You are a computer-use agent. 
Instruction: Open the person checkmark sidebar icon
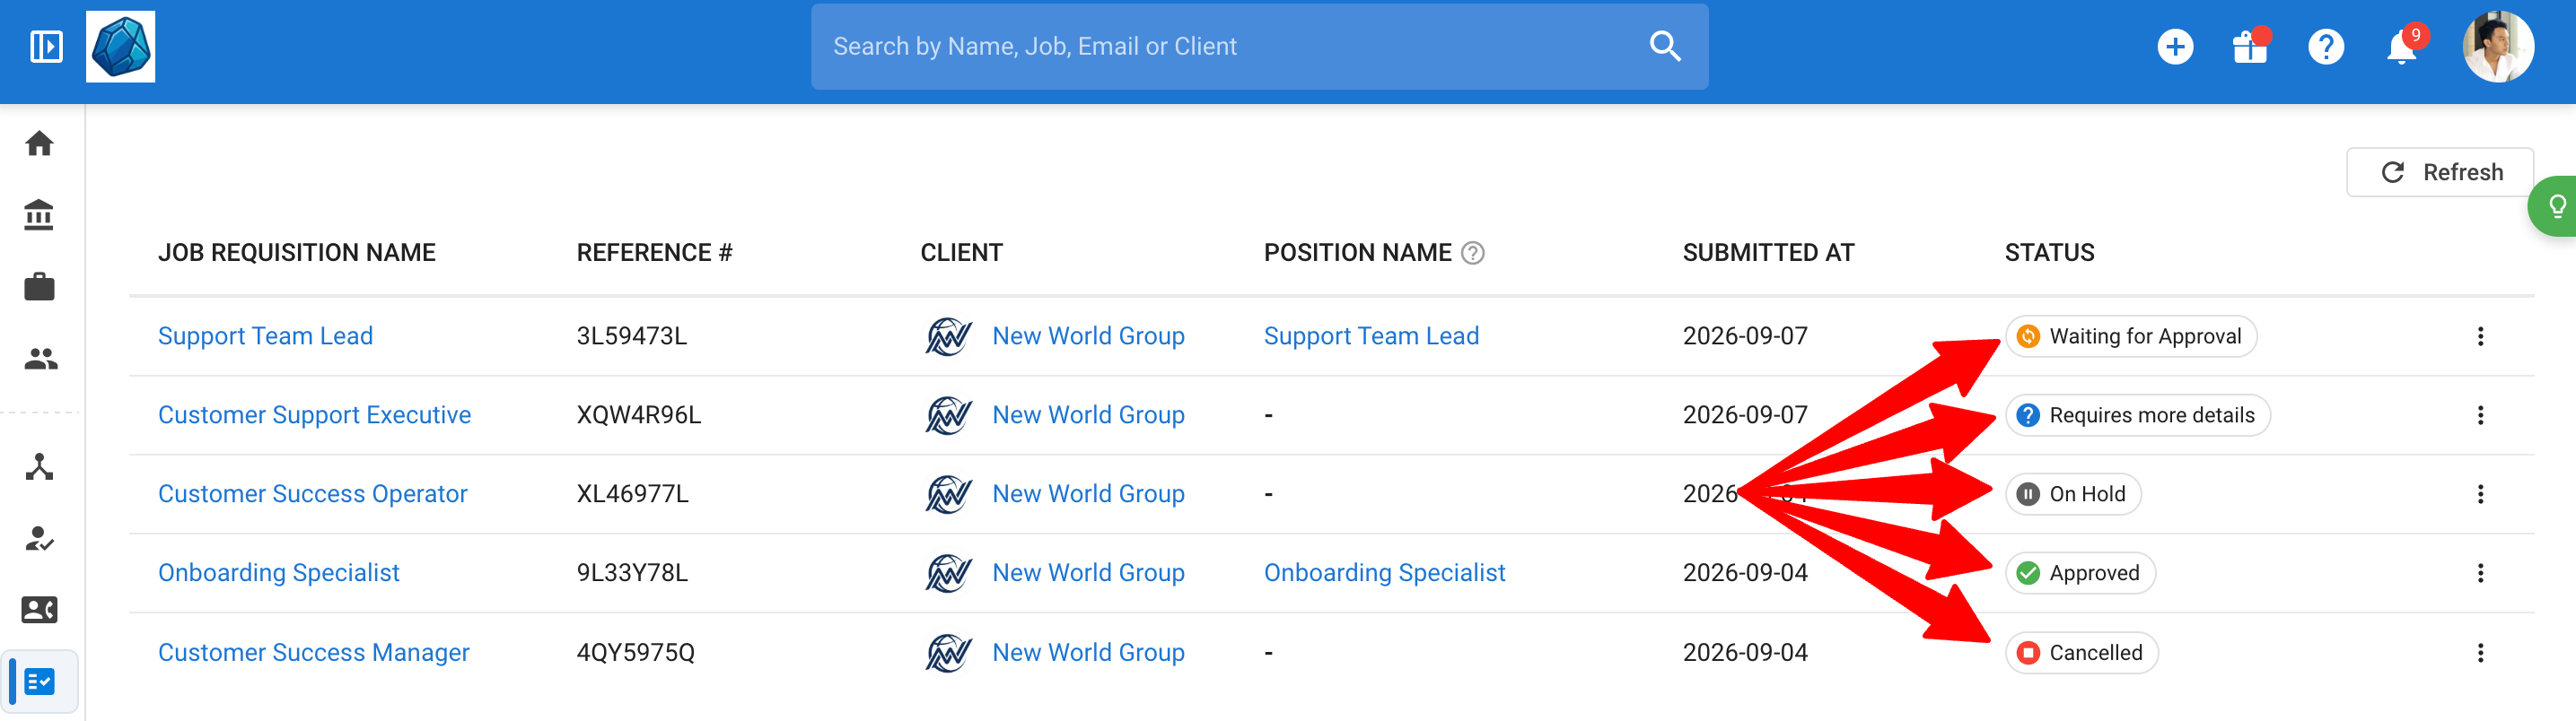pyautogui.click(x=40, y=539)
